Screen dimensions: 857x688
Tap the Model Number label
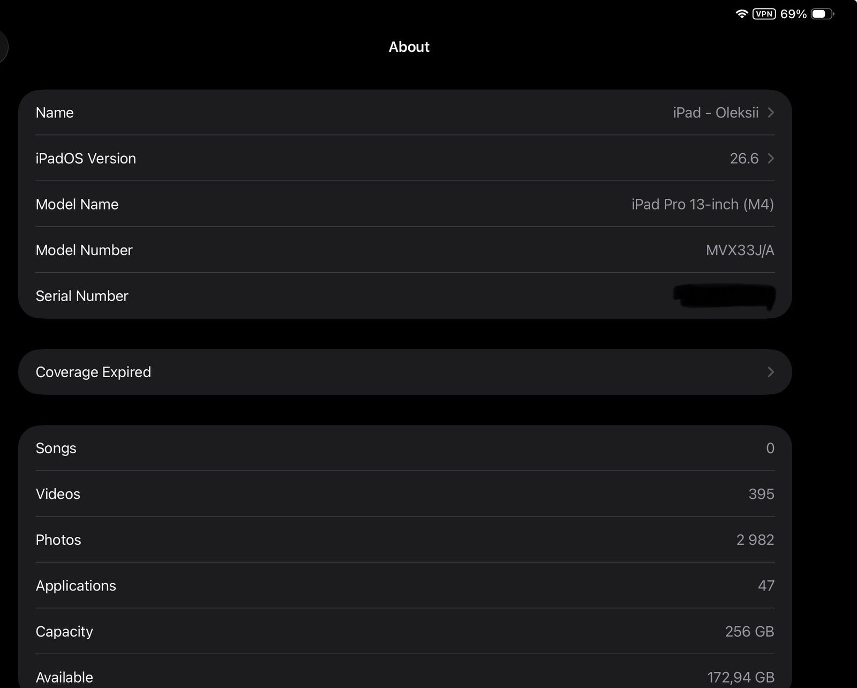[84, 250]
